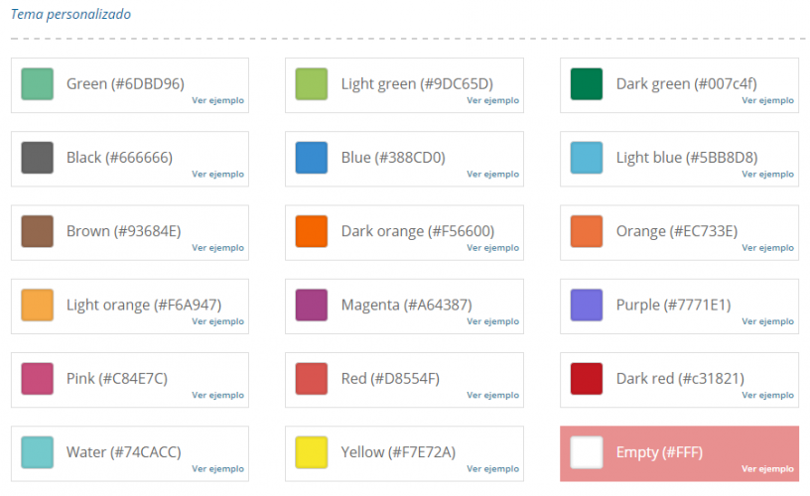Select the Dark orange #F56600 swatch

[x=312, y=231]
